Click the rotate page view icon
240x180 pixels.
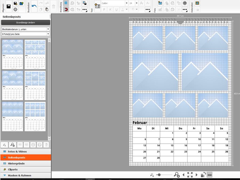pos(203,175)
